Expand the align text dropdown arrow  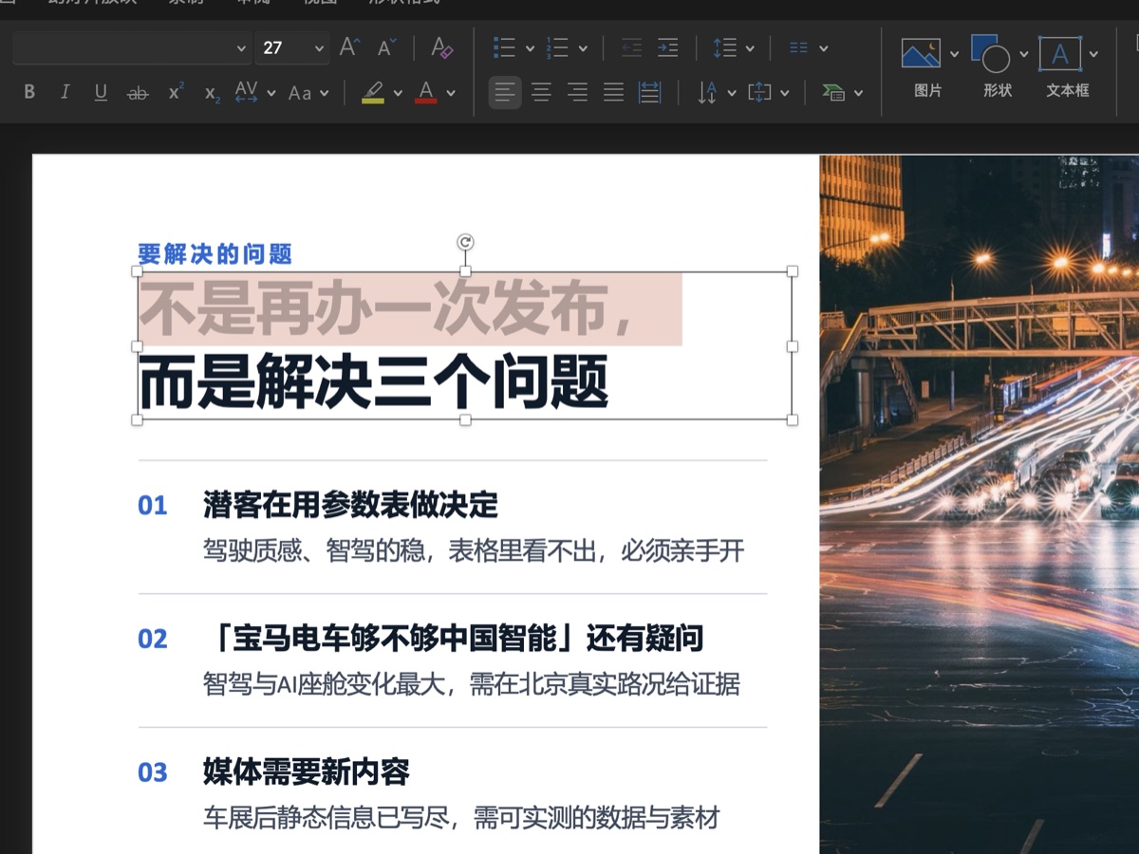click(x=785, y=93)
